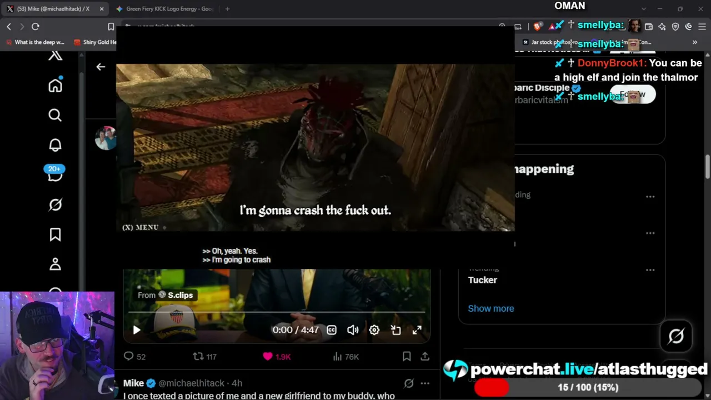The image size is (711, 400).
Task: Open Grok from the X sidebar
Action: [55, 205]
